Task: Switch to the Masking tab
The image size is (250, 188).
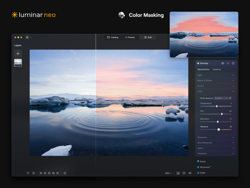Action: coord(217,69)
